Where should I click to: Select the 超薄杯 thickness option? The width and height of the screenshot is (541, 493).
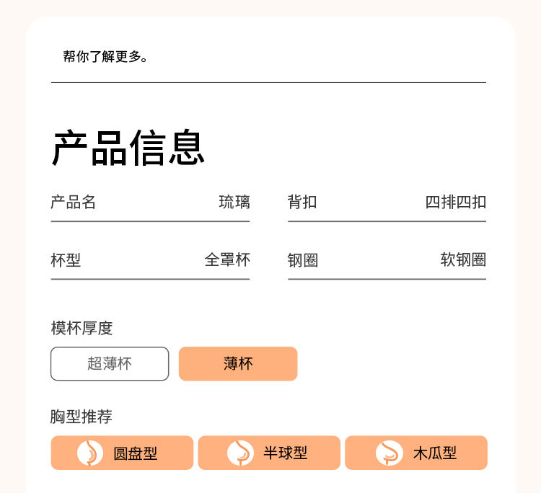[110, 363]
